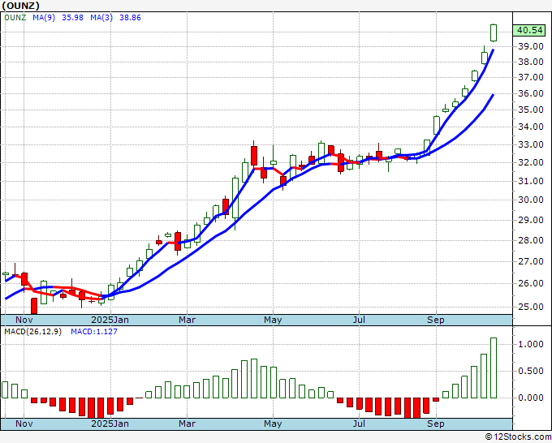Click the 1.000 MACD axis tick
Viewport: 552px width, 443px height.
[529, 345]
